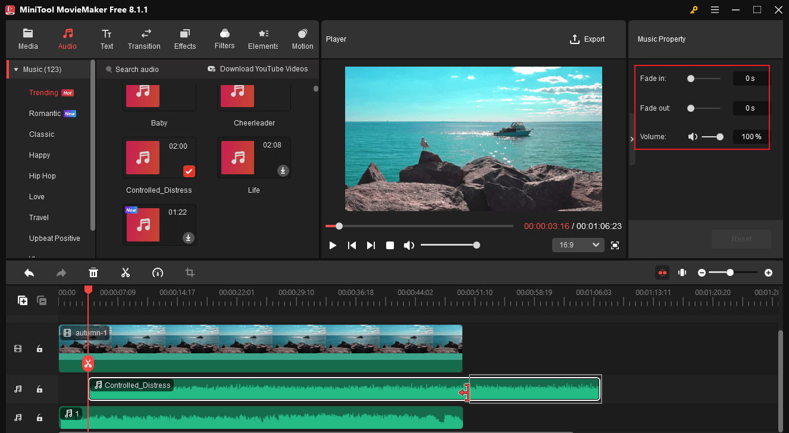Open the 16:9 aspect ratio dropdown

[x=578, y=245]
